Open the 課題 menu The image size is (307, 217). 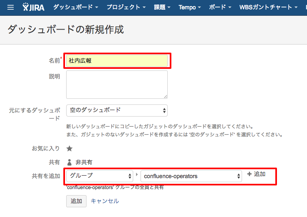point(162,7)
